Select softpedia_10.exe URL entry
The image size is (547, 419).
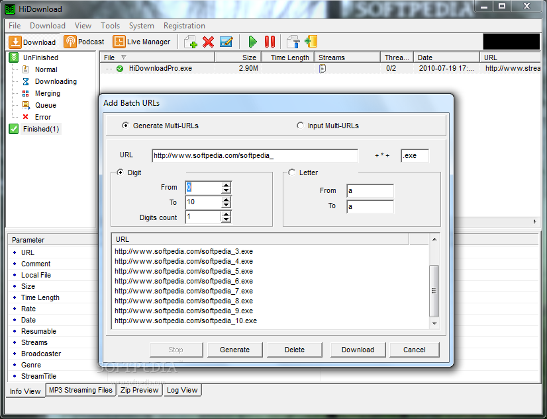point(185,321)
